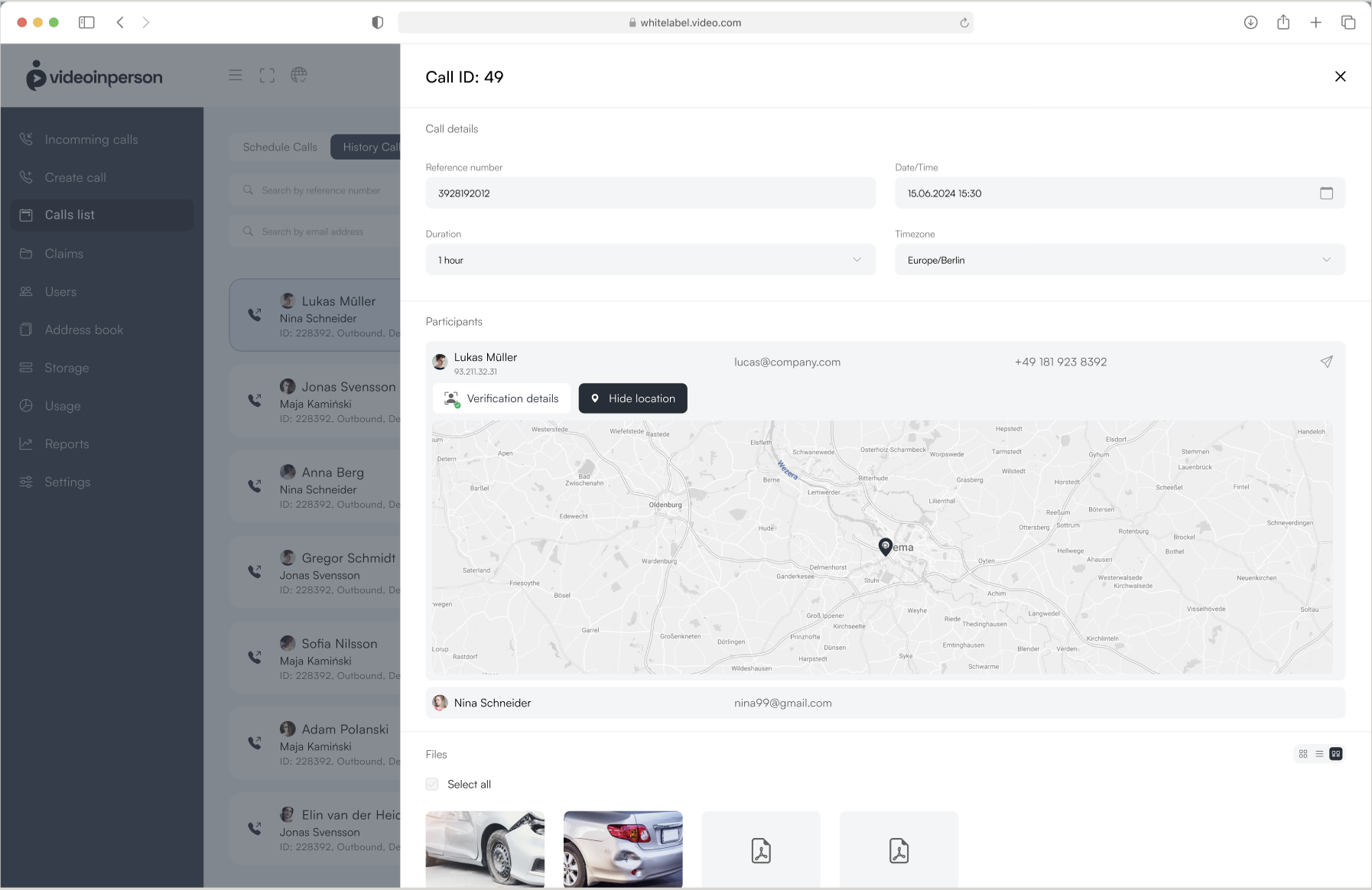This screenshot has height=890, width=1372.
Task: Click Lukas Müller participant avatar
Action: tap(440, 362)
